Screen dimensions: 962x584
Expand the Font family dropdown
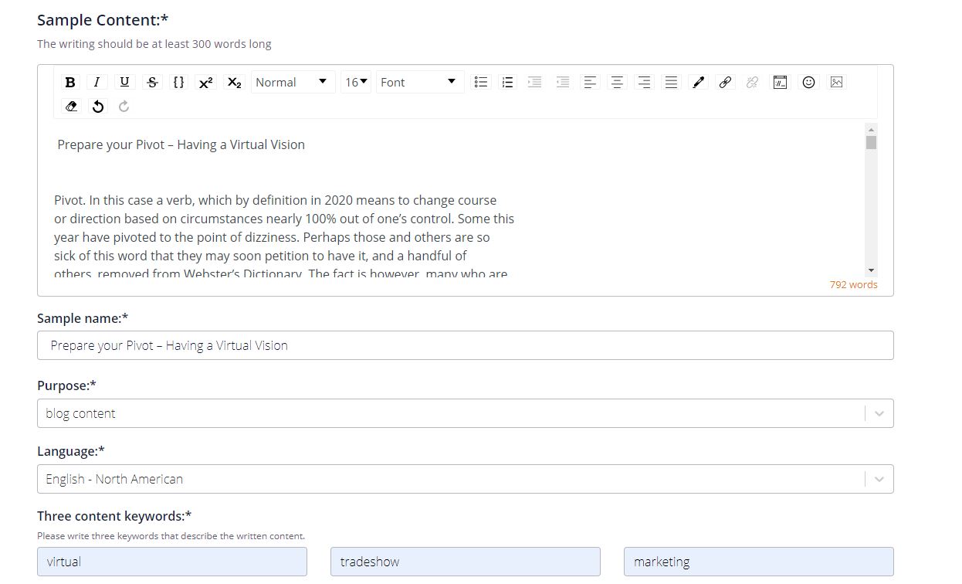point(419,82)
